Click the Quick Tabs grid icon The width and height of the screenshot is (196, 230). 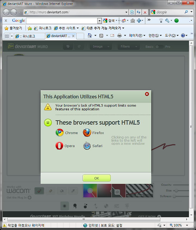coord(7,36)
